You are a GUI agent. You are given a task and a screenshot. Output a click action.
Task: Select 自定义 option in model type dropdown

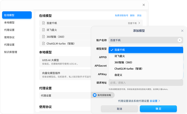point(146,75)
